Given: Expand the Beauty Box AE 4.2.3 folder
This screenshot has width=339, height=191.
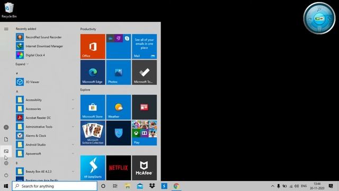Looking at the screenshot, I should click(x=44, y=171).
